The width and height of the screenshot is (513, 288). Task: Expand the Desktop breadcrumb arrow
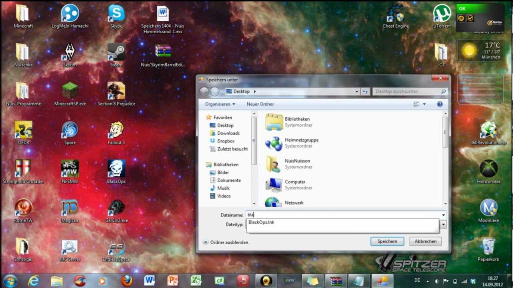point(254,92)
